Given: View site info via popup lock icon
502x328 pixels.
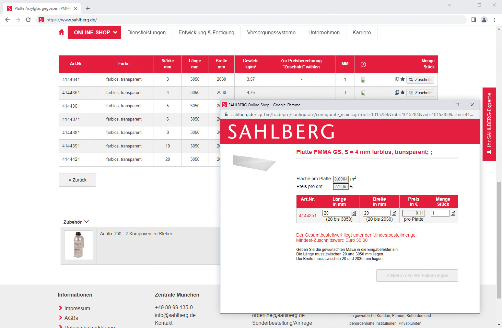Looking at the screenshot, I should (x=226, y=114).
